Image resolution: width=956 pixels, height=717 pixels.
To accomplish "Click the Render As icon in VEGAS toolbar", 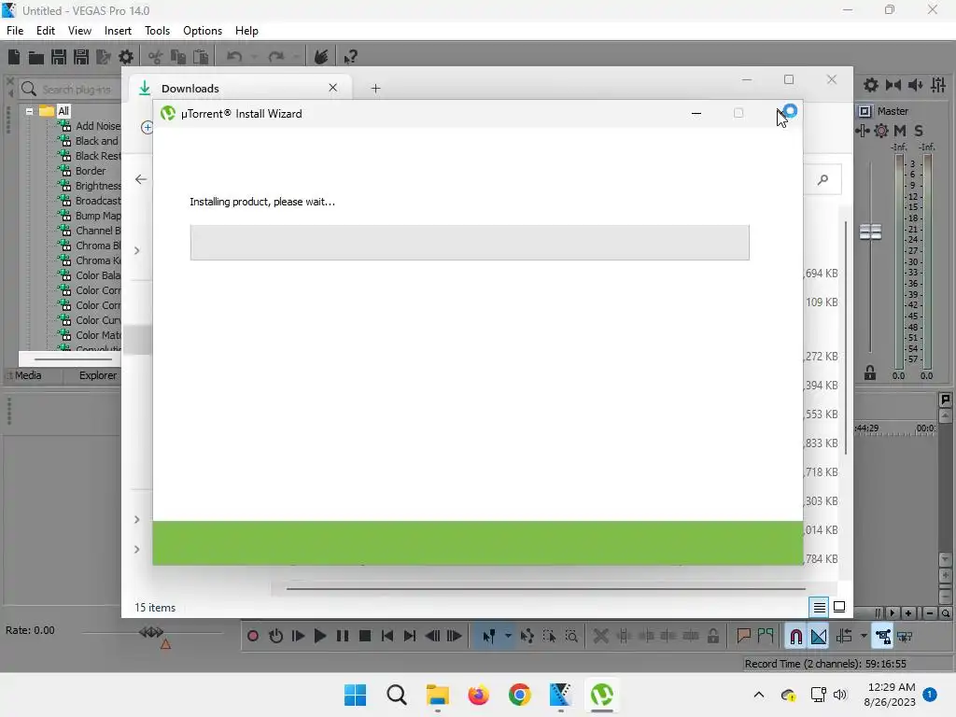I will point(103,57).
